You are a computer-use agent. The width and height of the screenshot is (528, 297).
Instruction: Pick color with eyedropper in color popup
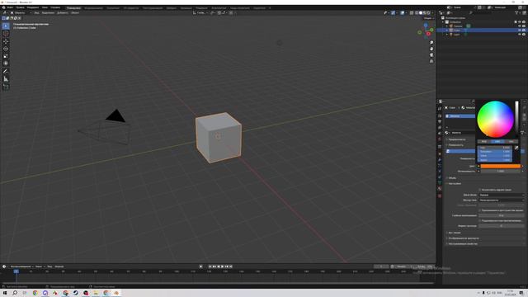(516, 148)
